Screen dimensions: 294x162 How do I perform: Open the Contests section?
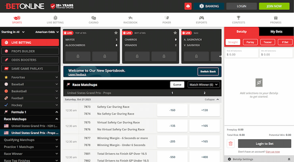[x=238, y=20]
